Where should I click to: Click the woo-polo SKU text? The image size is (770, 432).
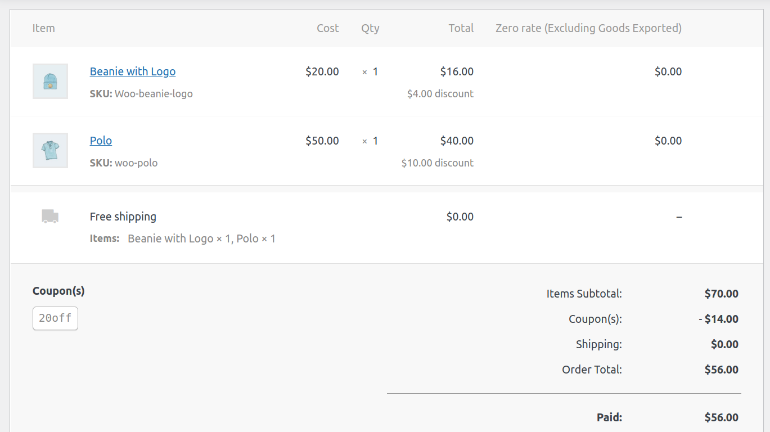tap(136, 163)
